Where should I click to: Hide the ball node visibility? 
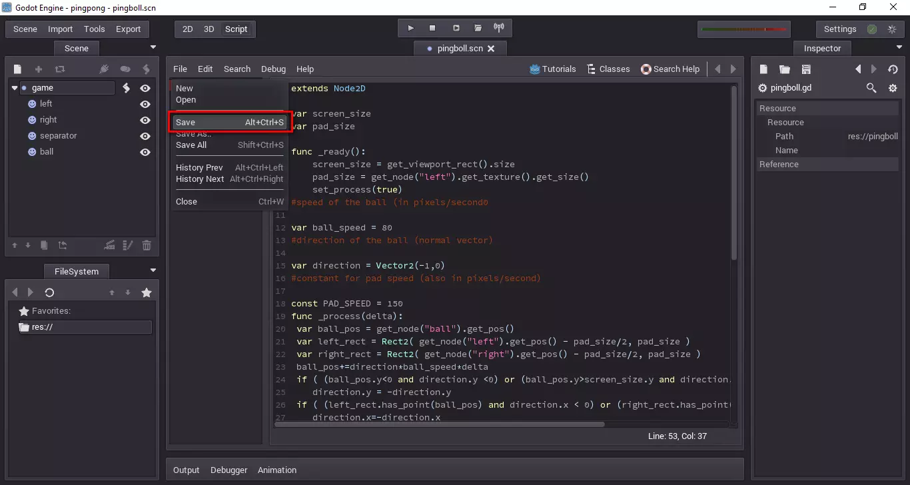[x=145, y=152]
